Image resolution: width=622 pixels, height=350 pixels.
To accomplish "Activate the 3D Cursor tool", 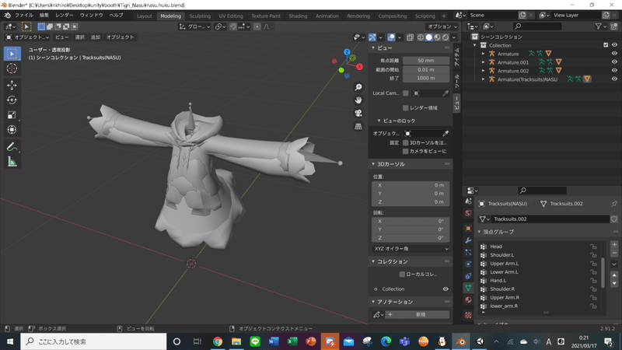I will [12, 68].
